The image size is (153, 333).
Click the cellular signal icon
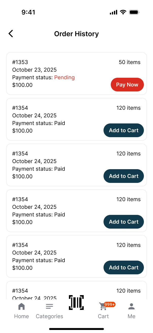click(x=113, y=12)
